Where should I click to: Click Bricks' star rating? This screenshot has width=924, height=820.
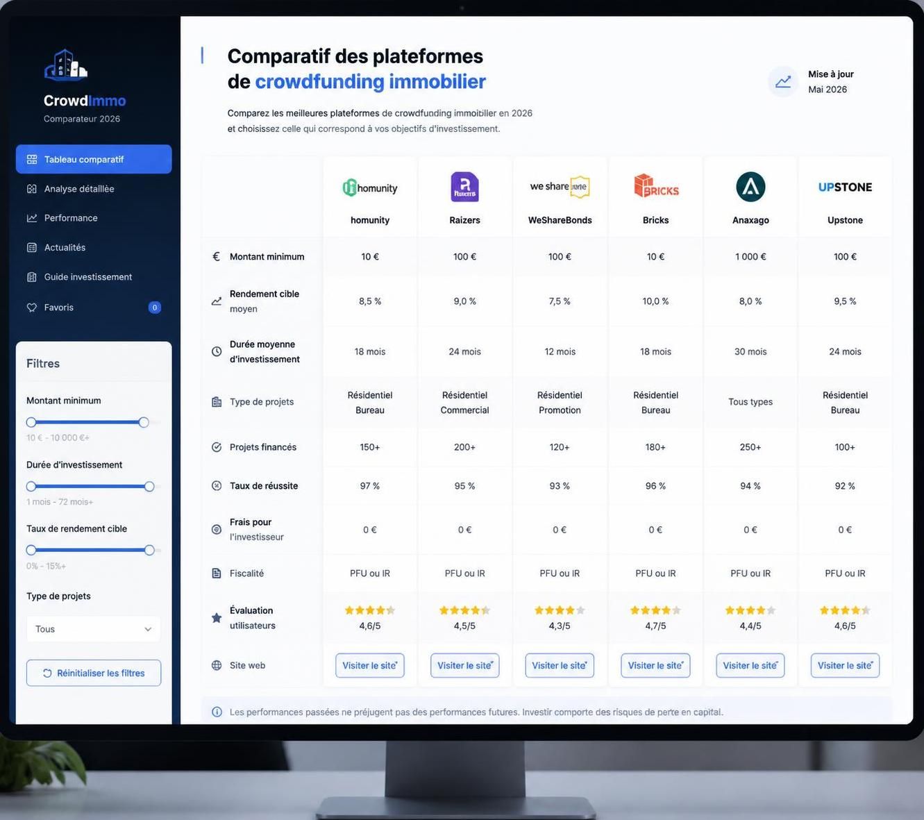(656, 610)
